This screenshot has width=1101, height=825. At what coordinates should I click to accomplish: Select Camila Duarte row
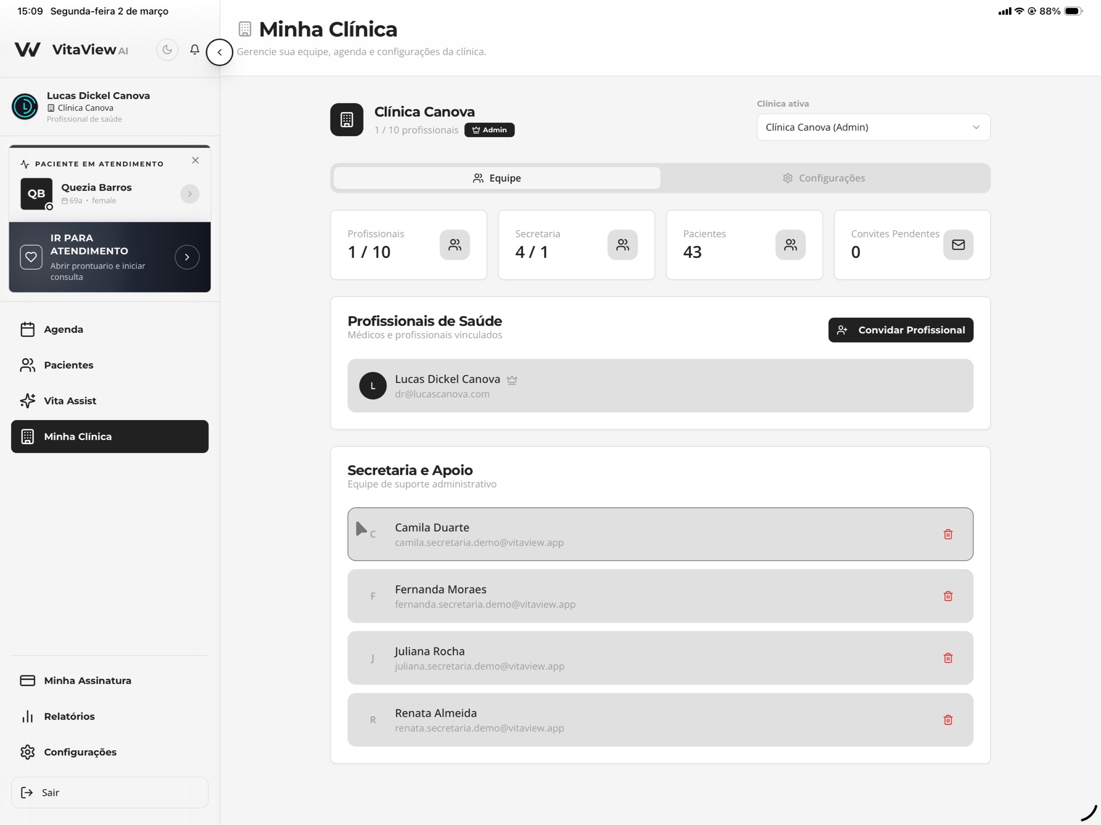pyautogui.click(x=661, y=535)
